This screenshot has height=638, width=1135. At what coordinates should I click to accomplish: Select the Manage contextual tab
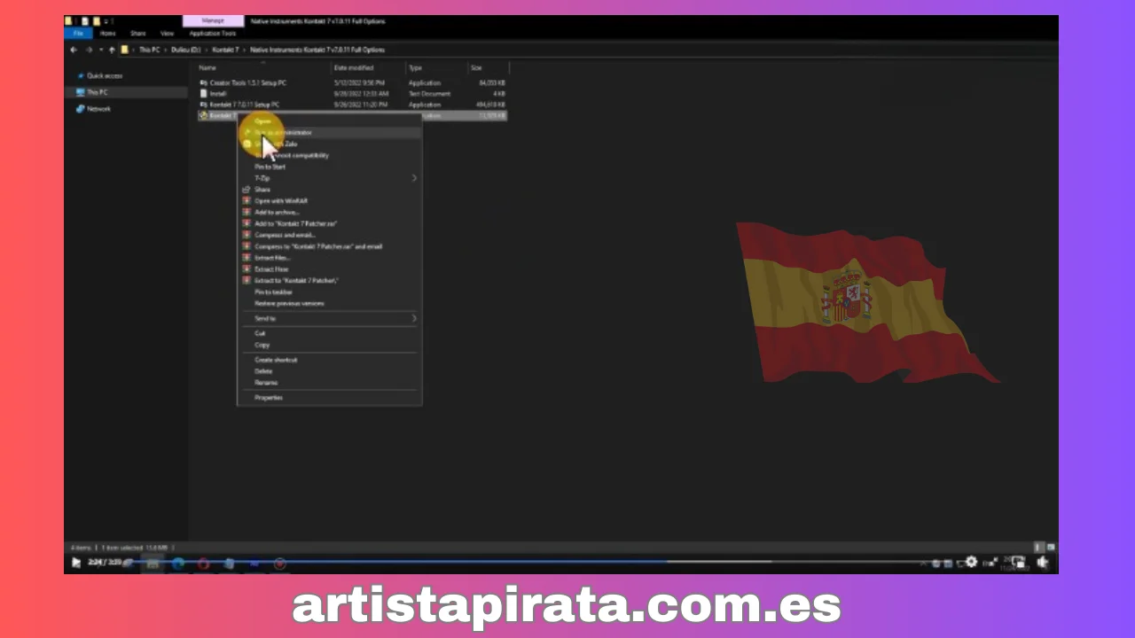[213, 20]
